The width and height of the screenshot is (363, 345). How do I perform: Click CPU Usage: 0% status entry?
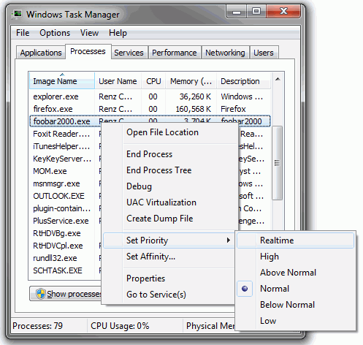click(120, 326)
